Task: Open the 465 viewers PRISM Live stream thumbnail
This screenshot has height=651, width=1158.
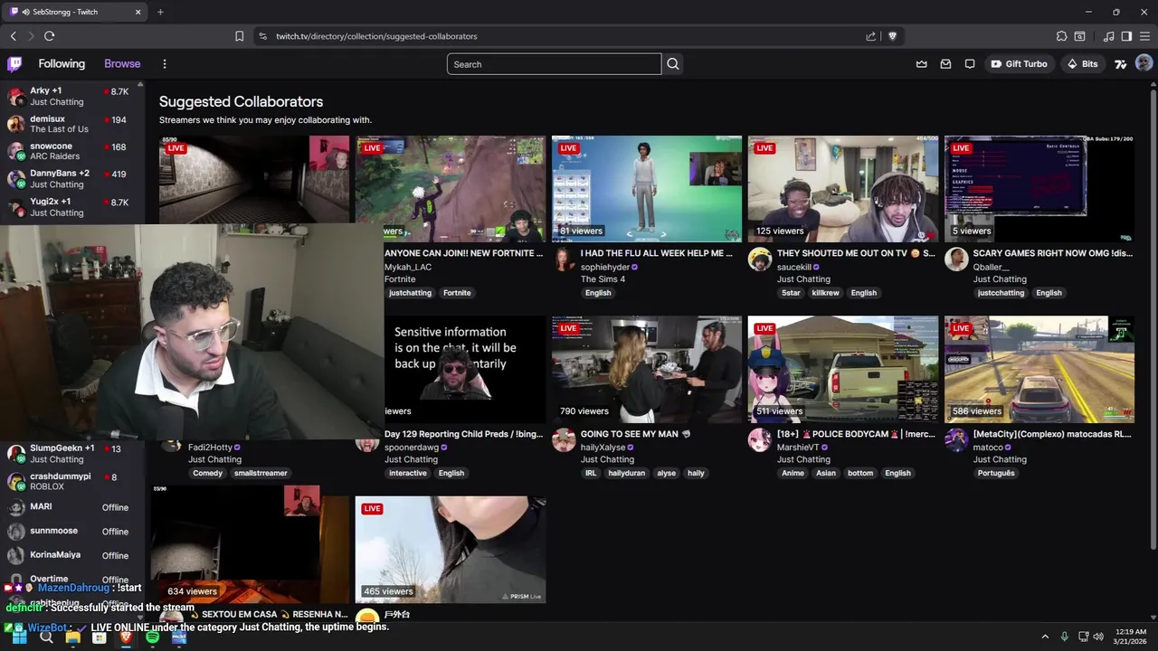Action: pos(451,549)
